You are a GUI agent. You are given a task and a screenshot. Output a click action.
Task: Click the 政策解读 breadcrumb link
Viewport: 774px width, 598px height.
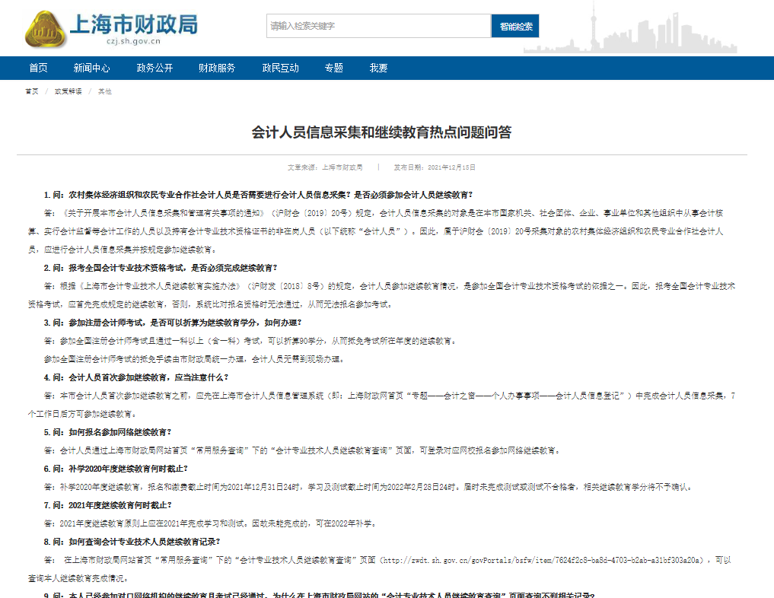point(68,91)
